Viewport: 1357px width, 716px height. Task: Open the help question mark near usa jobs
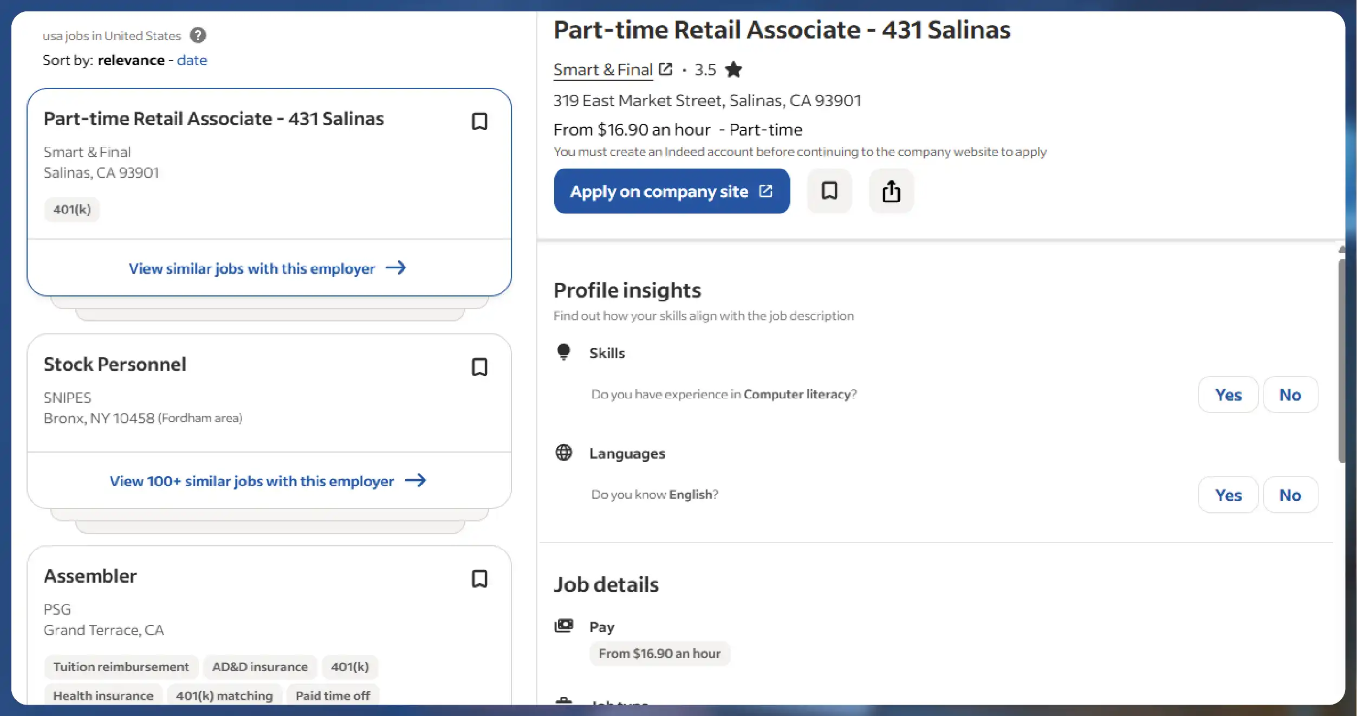pos(198,35)
